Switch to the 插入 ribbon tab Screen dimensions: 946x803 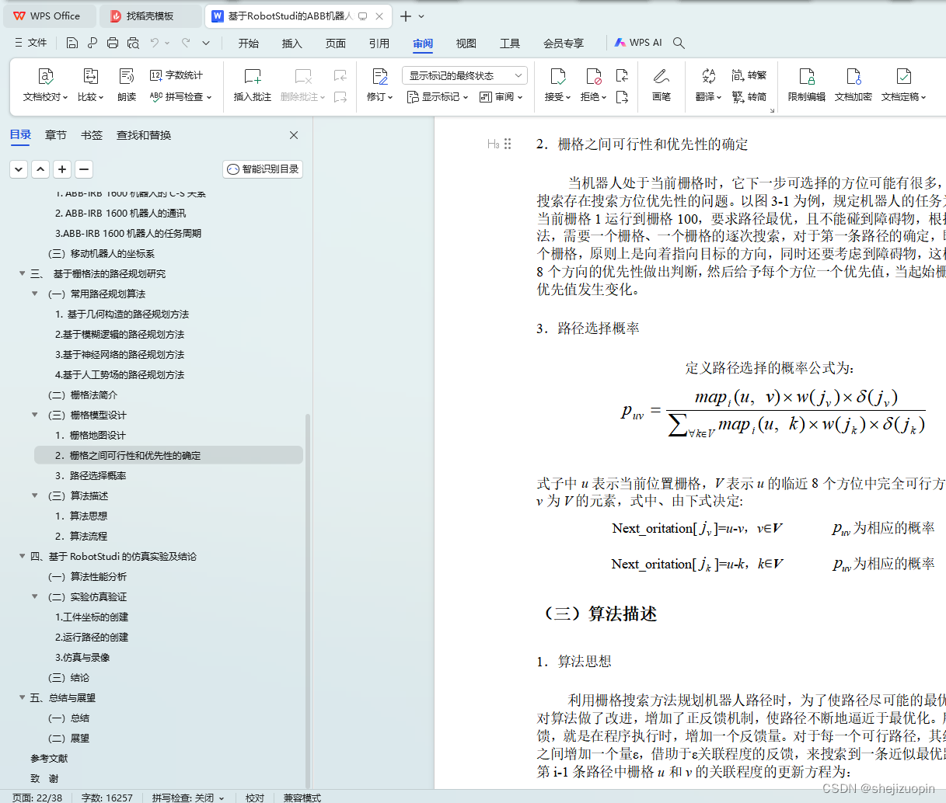292,43
